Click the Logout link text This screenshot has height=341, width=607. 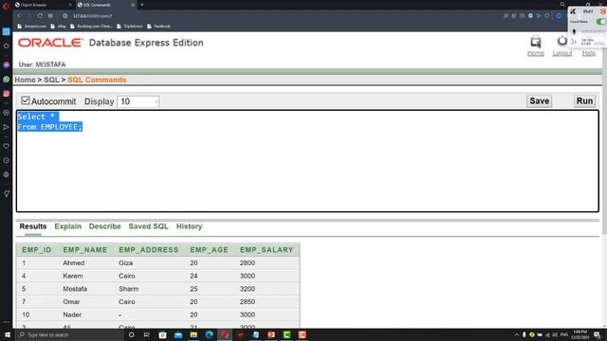tap(562, 53)
